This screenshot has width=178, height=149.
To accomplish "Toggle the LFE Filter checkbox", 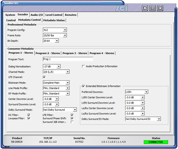I will coord(72,115).
